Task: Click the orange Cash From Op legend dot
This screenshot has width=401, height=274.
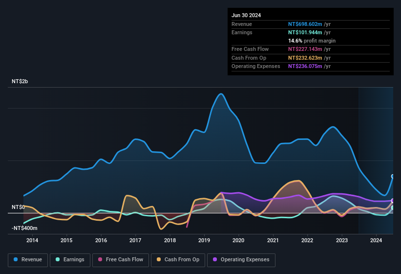Action: pyautogui.click(x=159, y=259)
